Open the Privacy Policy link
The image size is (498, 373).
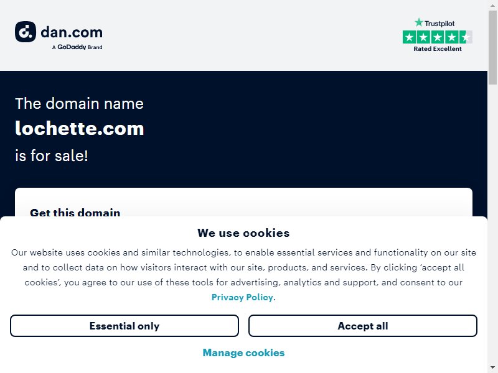point(242,297)
